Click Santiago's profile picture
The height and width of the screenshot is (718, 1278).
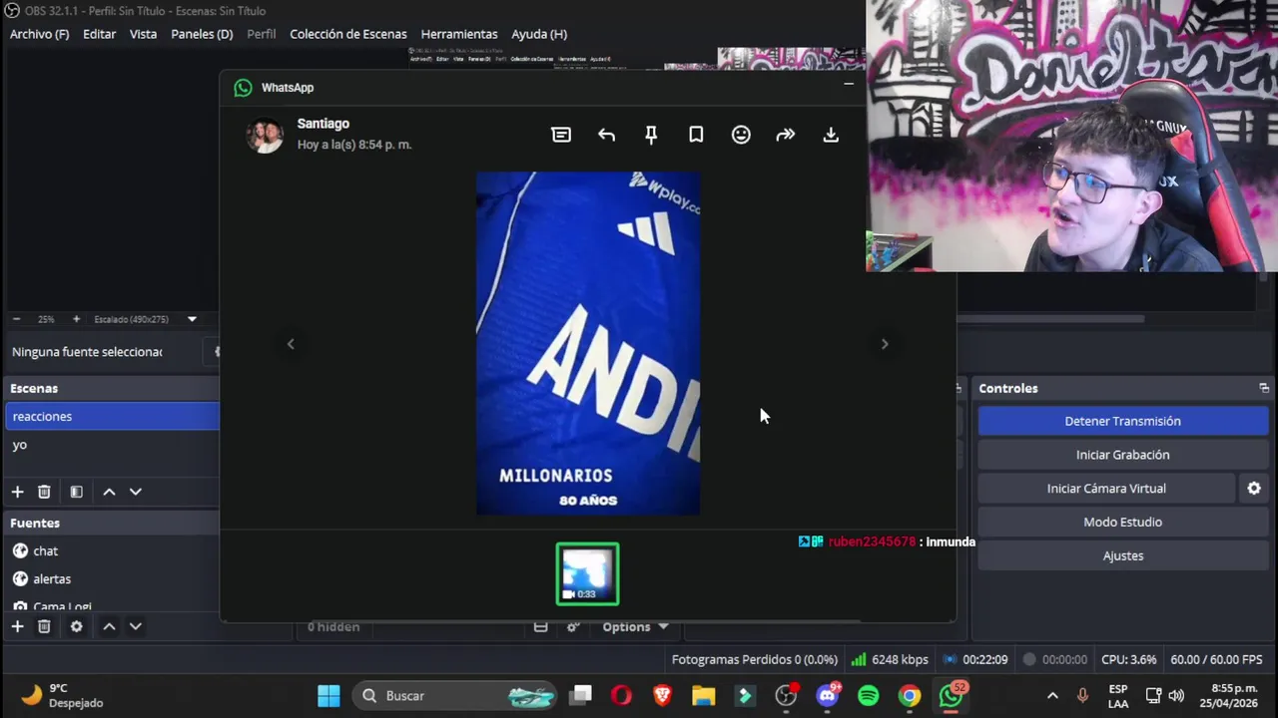(x=265, y=135)
